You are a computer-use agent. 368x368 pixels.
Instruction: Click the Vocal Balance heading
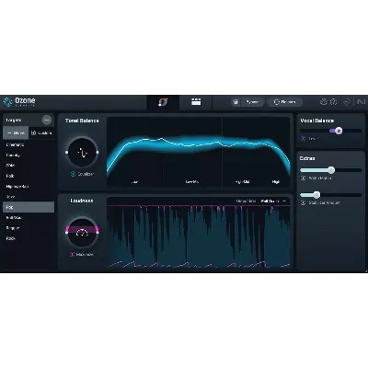pos(316,121)
